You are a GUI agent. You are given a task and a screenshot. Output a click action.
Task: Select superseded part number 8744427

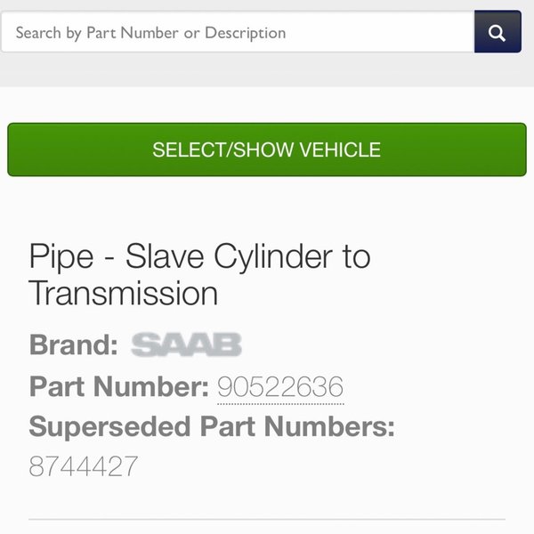click(84, 466)
